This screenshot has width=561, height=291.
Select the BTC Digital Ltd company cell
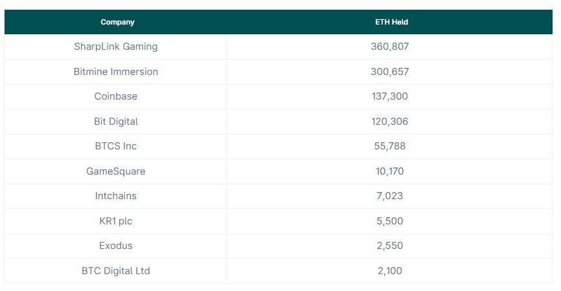click(116, 271)
